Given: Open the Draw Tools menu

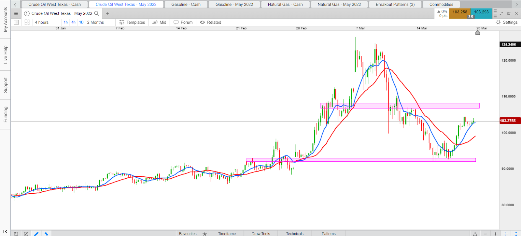Looking at the screenshot, I should point(261,234).
